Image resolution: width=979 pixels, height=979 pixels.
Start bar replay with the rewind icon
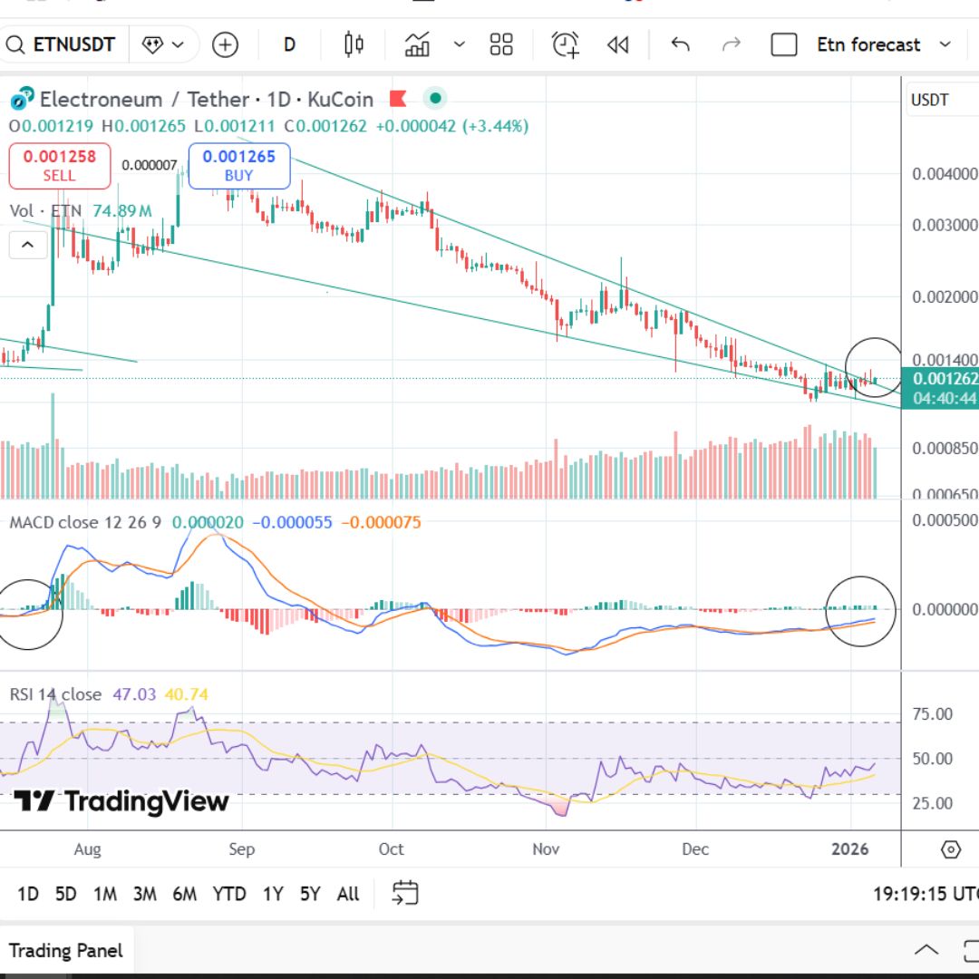[618, 44]
